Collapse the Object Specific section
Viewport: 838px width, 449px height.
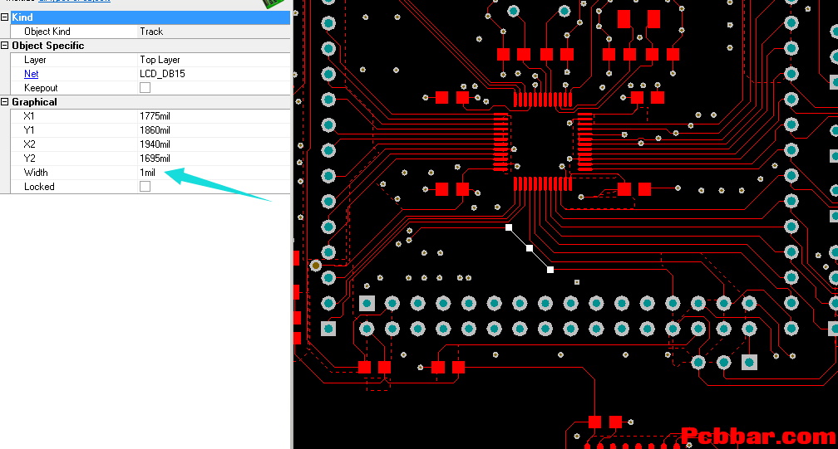tap(5, 46)
